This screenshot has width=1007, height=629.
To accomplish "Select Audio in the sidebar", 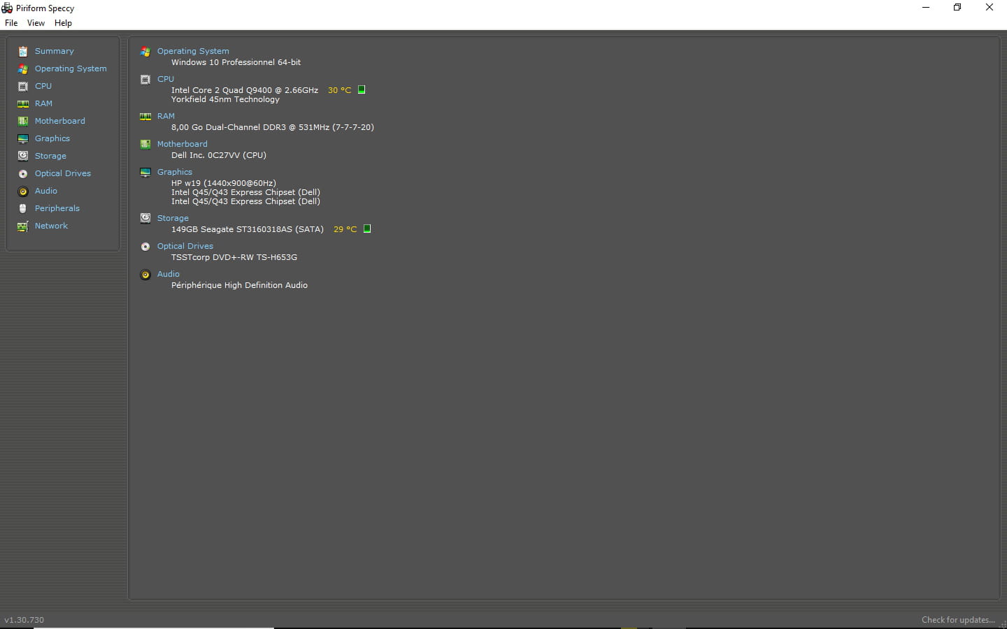I will (x=46, y=191).
